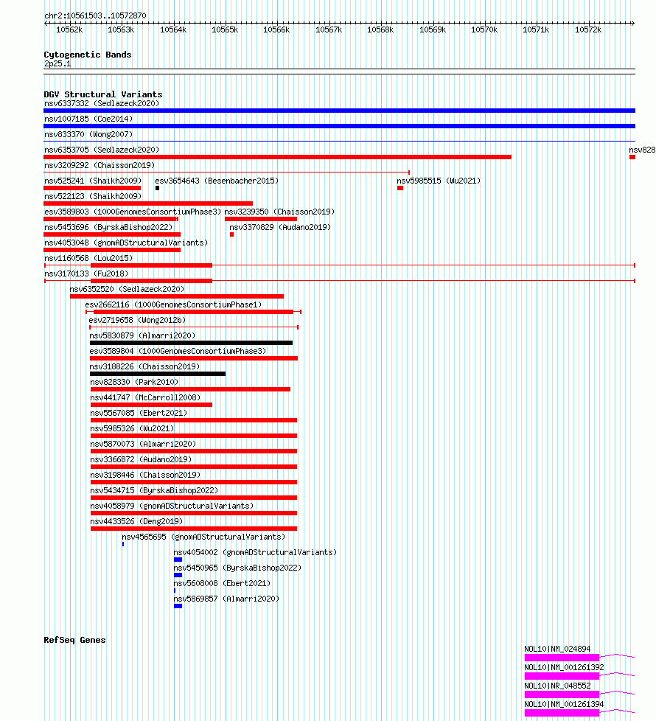656x721 pixels.
Task: Click nsv3198446 (Chaisson2019) label
Action: 145,475
